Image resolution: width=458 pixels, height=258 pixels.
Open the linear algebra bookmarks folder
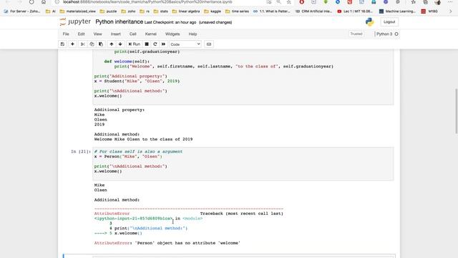[x=186, y=11]
